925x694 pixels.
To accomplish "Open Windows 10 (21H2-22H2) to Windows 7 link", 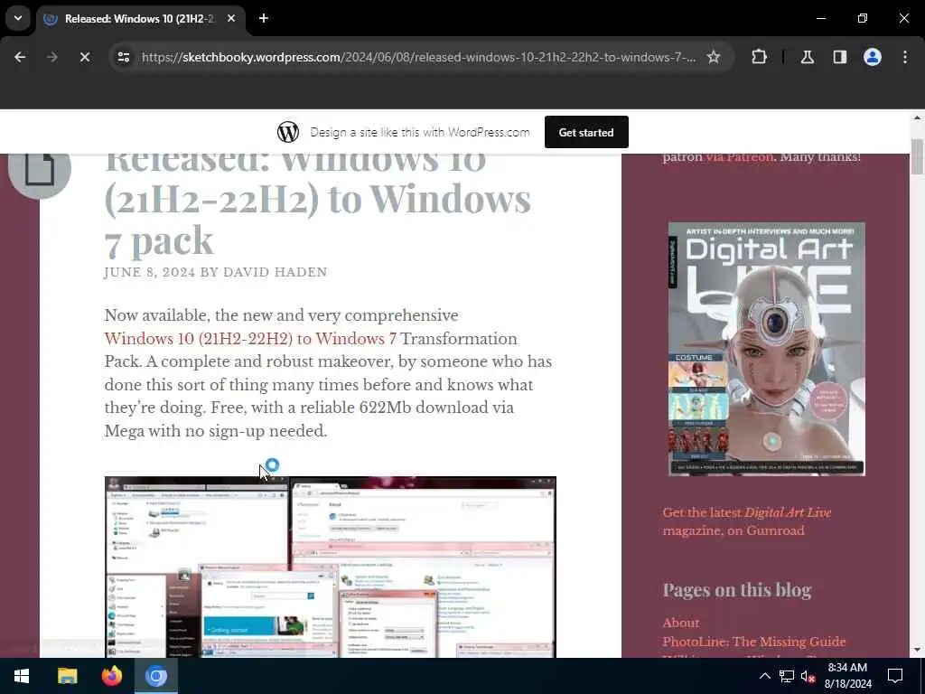I will (x=251, y=339).
